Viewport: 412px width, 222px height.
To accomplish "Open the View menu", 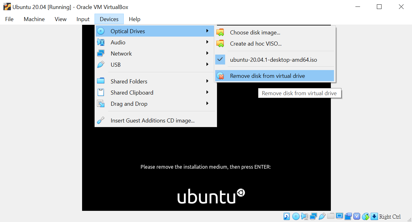I will pyautogui.click(x=61, y=19).
